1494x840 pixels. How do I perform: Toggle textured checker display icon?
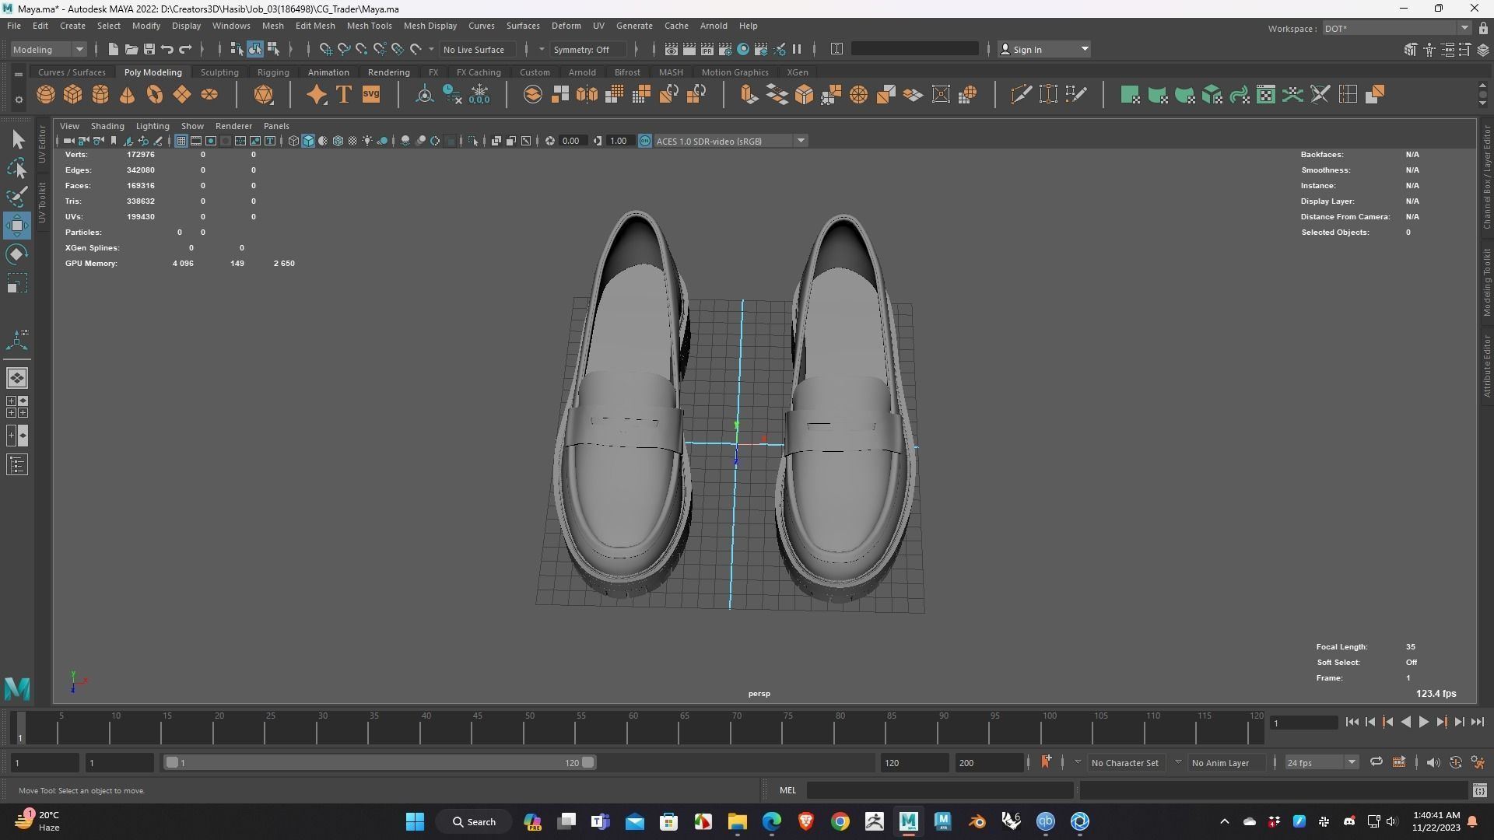coord(352,141)
